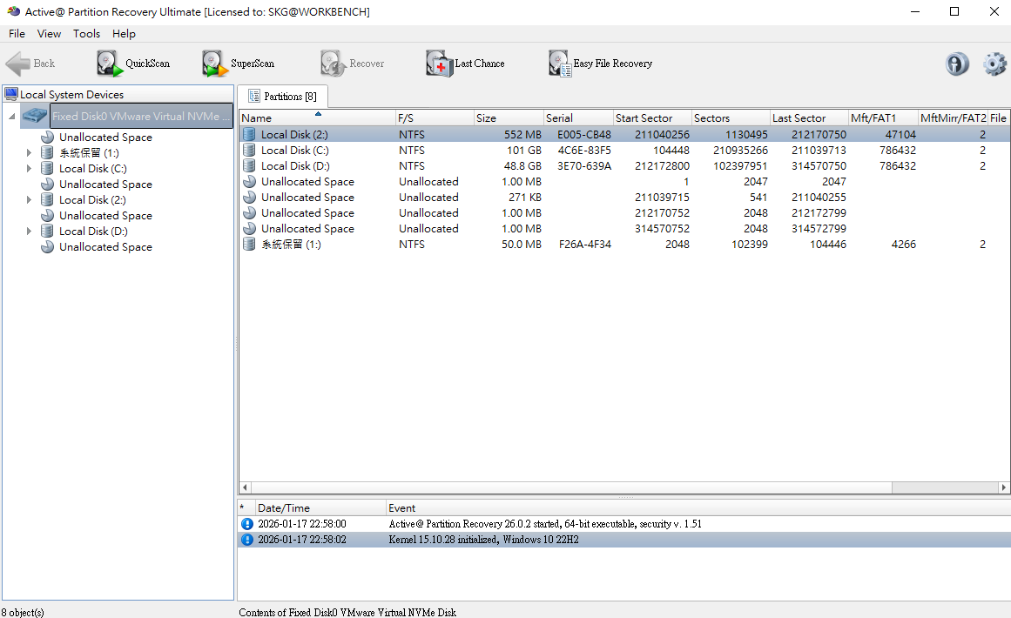Click the Local Disk (C:) tree icon
Screen dimensions: 1011x618
click(46, 168)
